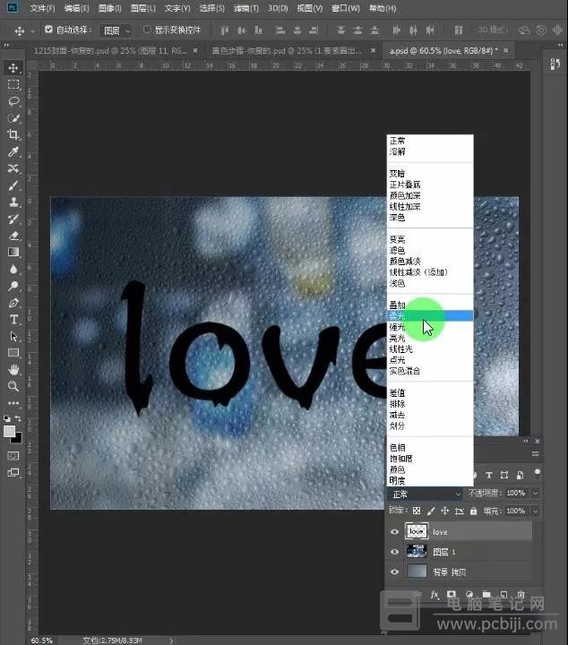
Task: Select the Hand tool
Action: (x=13, y=370)
